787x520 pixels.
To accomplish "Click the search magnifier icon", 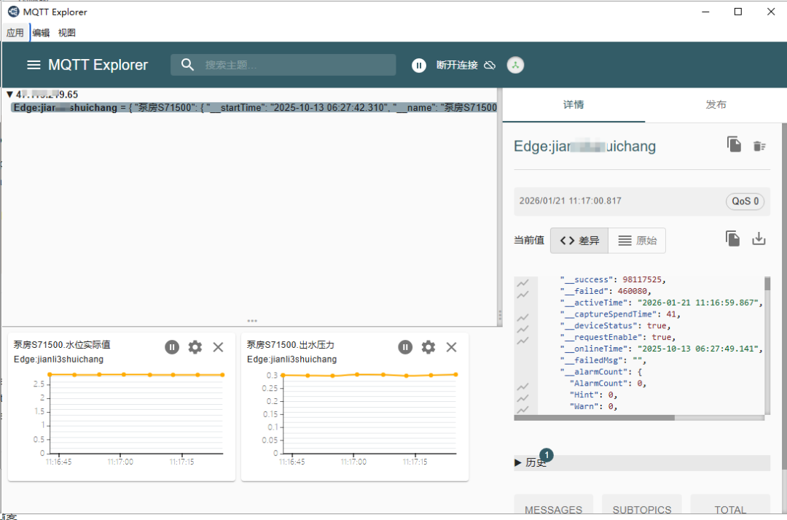I will click(x=187, y=65).
